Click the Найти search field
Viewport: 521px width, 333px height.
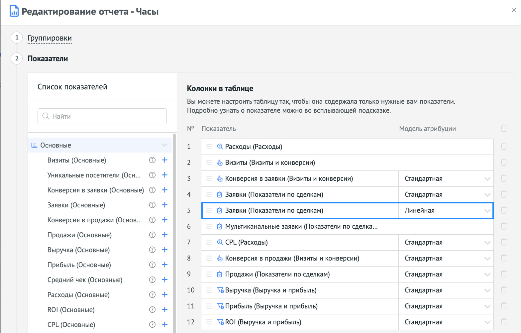click(x=102, y=116)
